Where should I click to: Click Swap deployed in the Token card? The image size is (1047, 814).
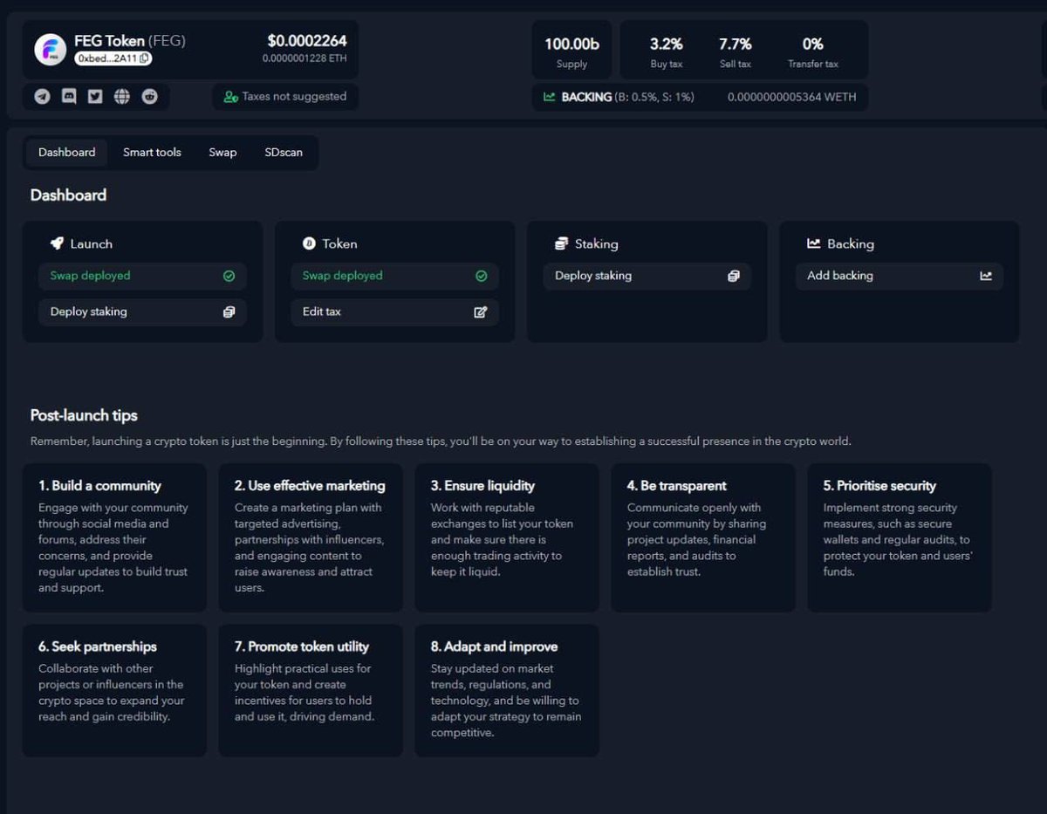click(x=394, y=276)
